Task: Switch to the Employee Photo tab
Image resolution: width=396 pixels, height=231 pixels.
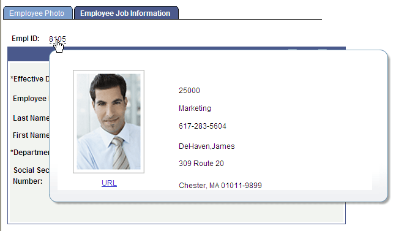Action: point(37,13)
